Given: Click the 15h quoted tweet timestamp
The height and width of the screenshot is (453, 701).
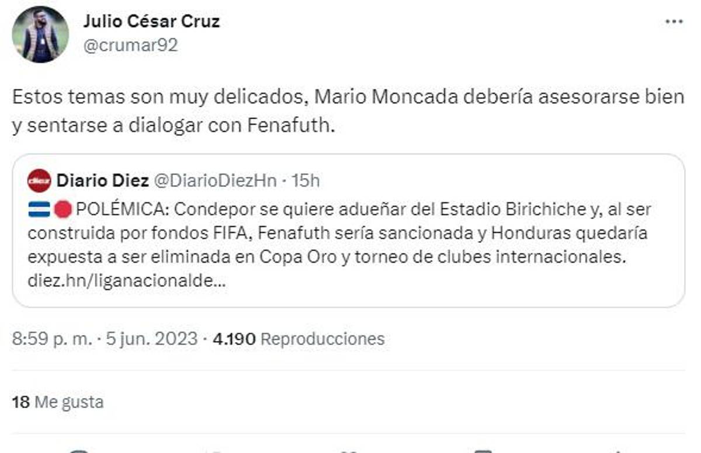Looking at the screenshot, I should 306,181.
